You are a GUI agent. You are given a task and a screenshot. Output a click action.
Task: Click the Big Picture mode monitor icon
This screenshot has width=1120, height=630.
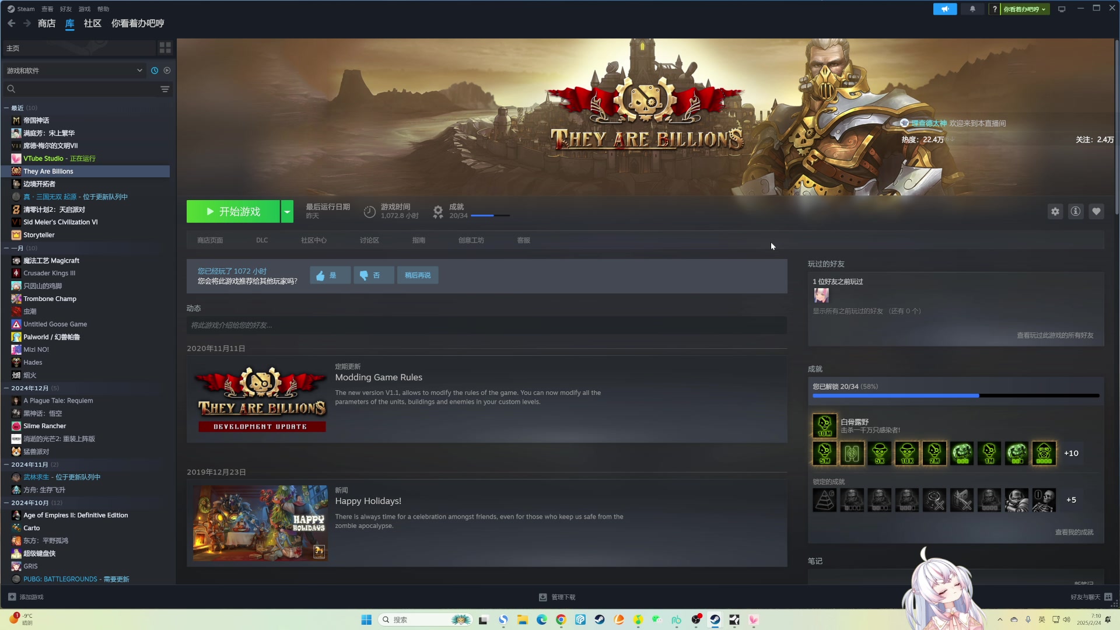pos(1062,9)
